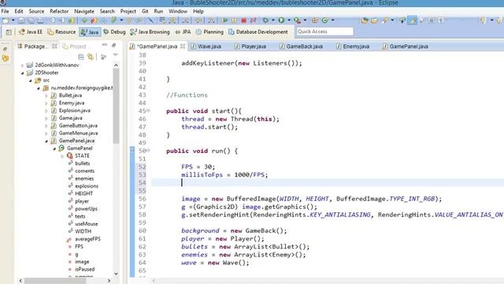
Task: Click the Open Task icon in toolbar
Action: coord(374,21)
